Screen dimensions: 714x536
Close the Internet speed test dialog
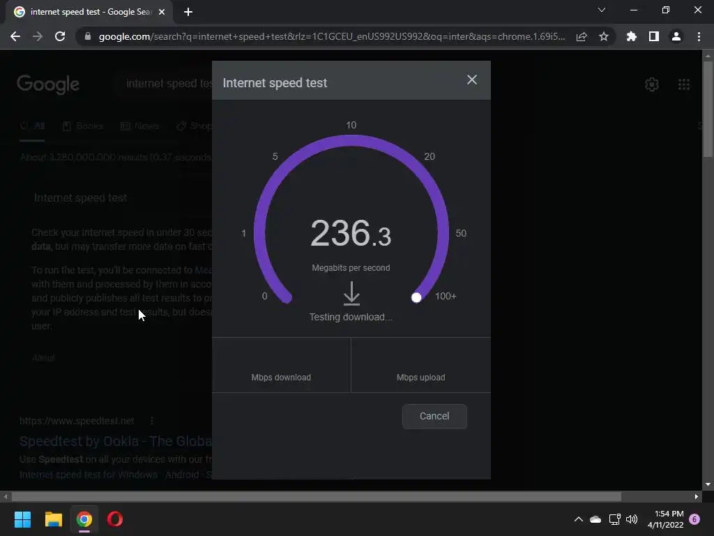(472, 80)
